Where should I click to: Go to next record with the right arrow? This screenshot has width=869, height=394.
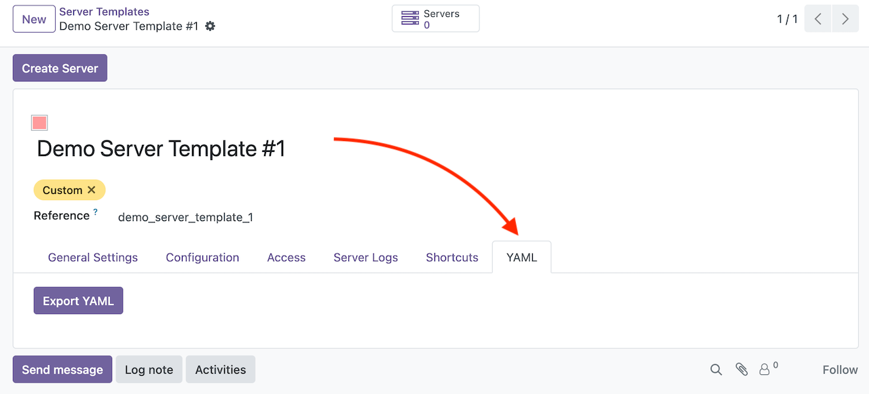point(845,18)
